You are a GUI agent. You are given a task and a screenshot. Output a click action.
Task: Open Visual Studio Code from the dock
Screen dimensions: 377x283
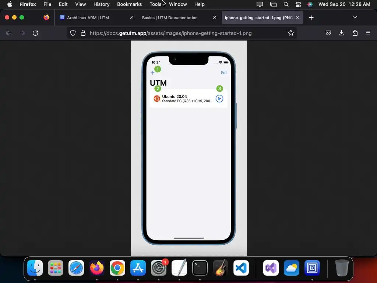click(x=241, y=268)
